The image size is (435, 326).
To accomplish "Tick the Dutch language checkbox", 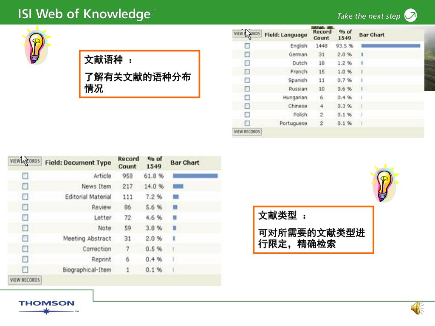I will coord(247,63).
